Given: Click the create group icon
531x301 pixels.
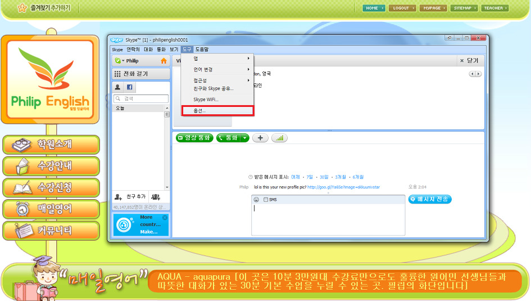Looking at the screenshot, I should click(156, 196).
